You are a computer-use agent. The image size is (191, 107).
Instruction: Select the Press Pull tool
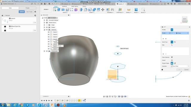81,10
